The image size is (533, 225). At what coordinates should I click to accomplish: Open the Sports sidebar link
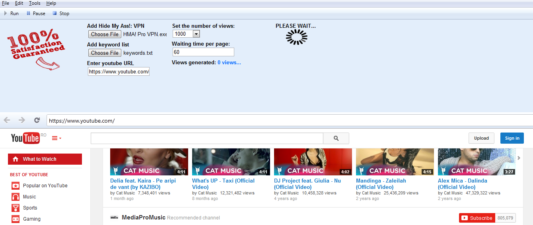point(30,208)
